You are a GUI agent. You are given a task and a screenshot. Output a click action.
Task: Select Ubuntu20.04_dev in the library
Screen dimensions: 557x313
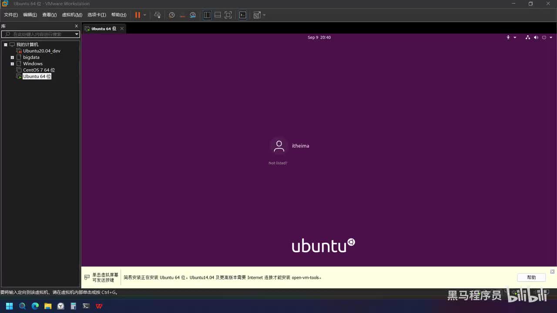click(x=41, y=51)
